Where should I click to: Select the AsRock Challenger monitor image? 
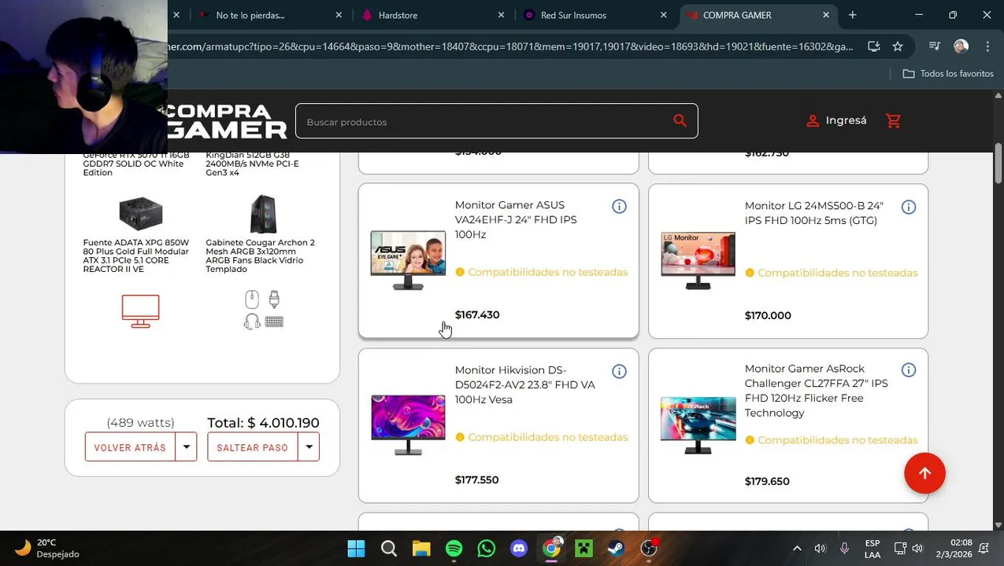tap(698, 425)
